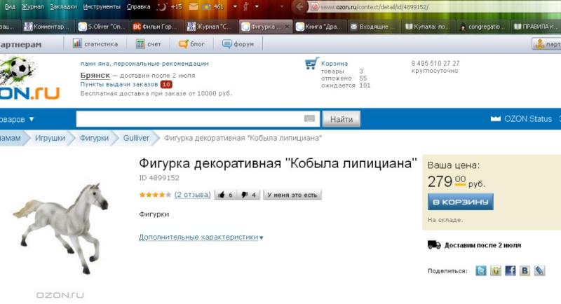
Task: Open the Закладки browser menu
Action: (x=63, y=6)
